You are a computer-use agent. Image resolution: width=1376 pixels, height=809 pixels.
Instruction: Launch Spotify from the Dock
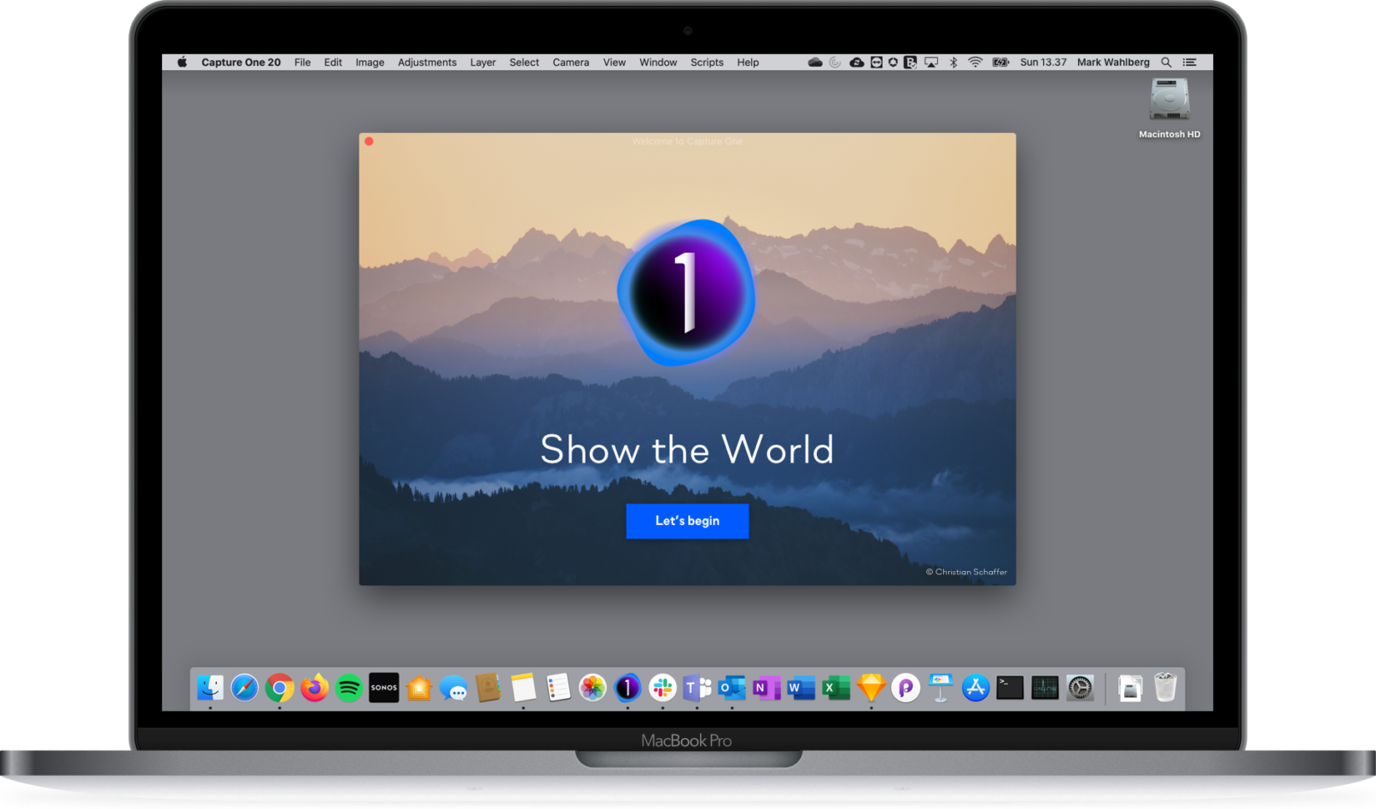click(349, 688)
